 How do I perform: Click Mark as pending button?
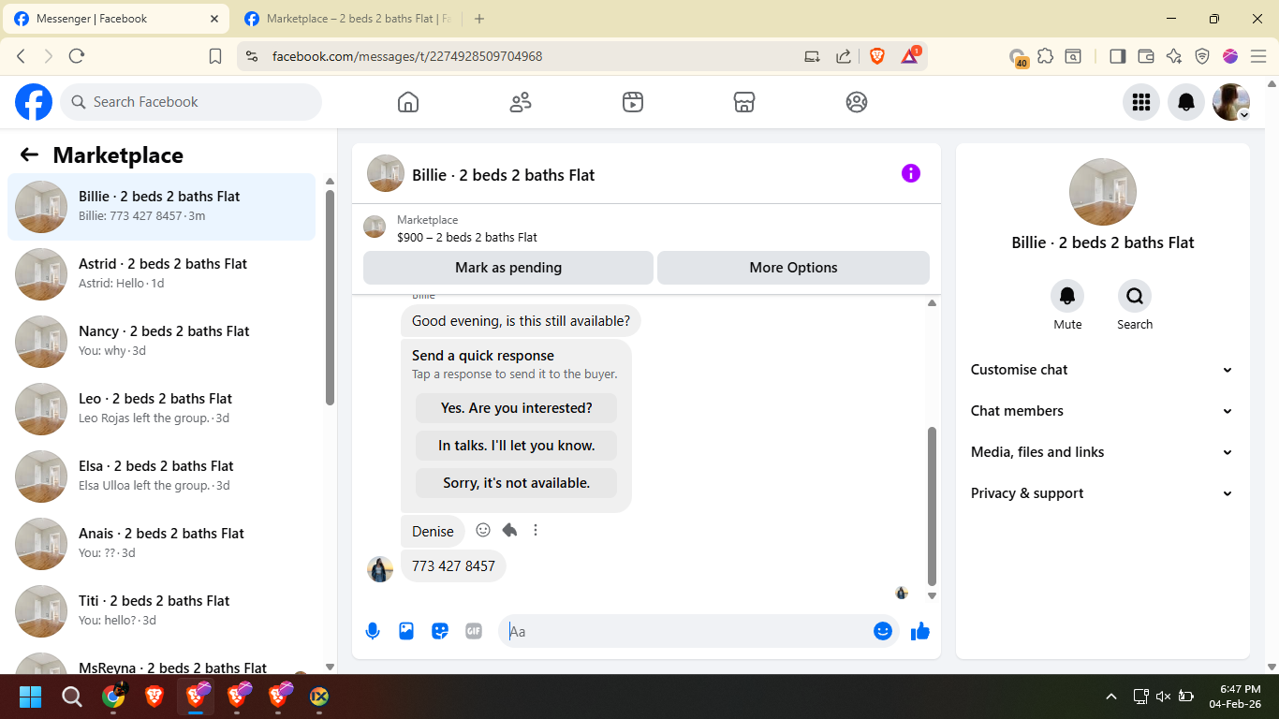point(508,268)
